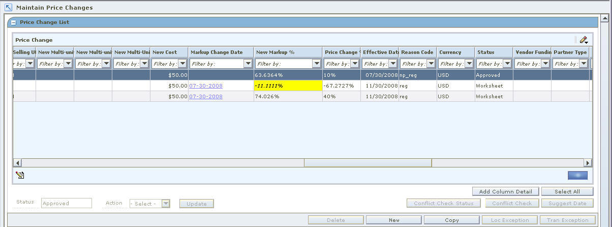Open the Vendor Funding filter dropdown
The height and width of the screenshot is (227, 612).
click(x=545, y=64)
